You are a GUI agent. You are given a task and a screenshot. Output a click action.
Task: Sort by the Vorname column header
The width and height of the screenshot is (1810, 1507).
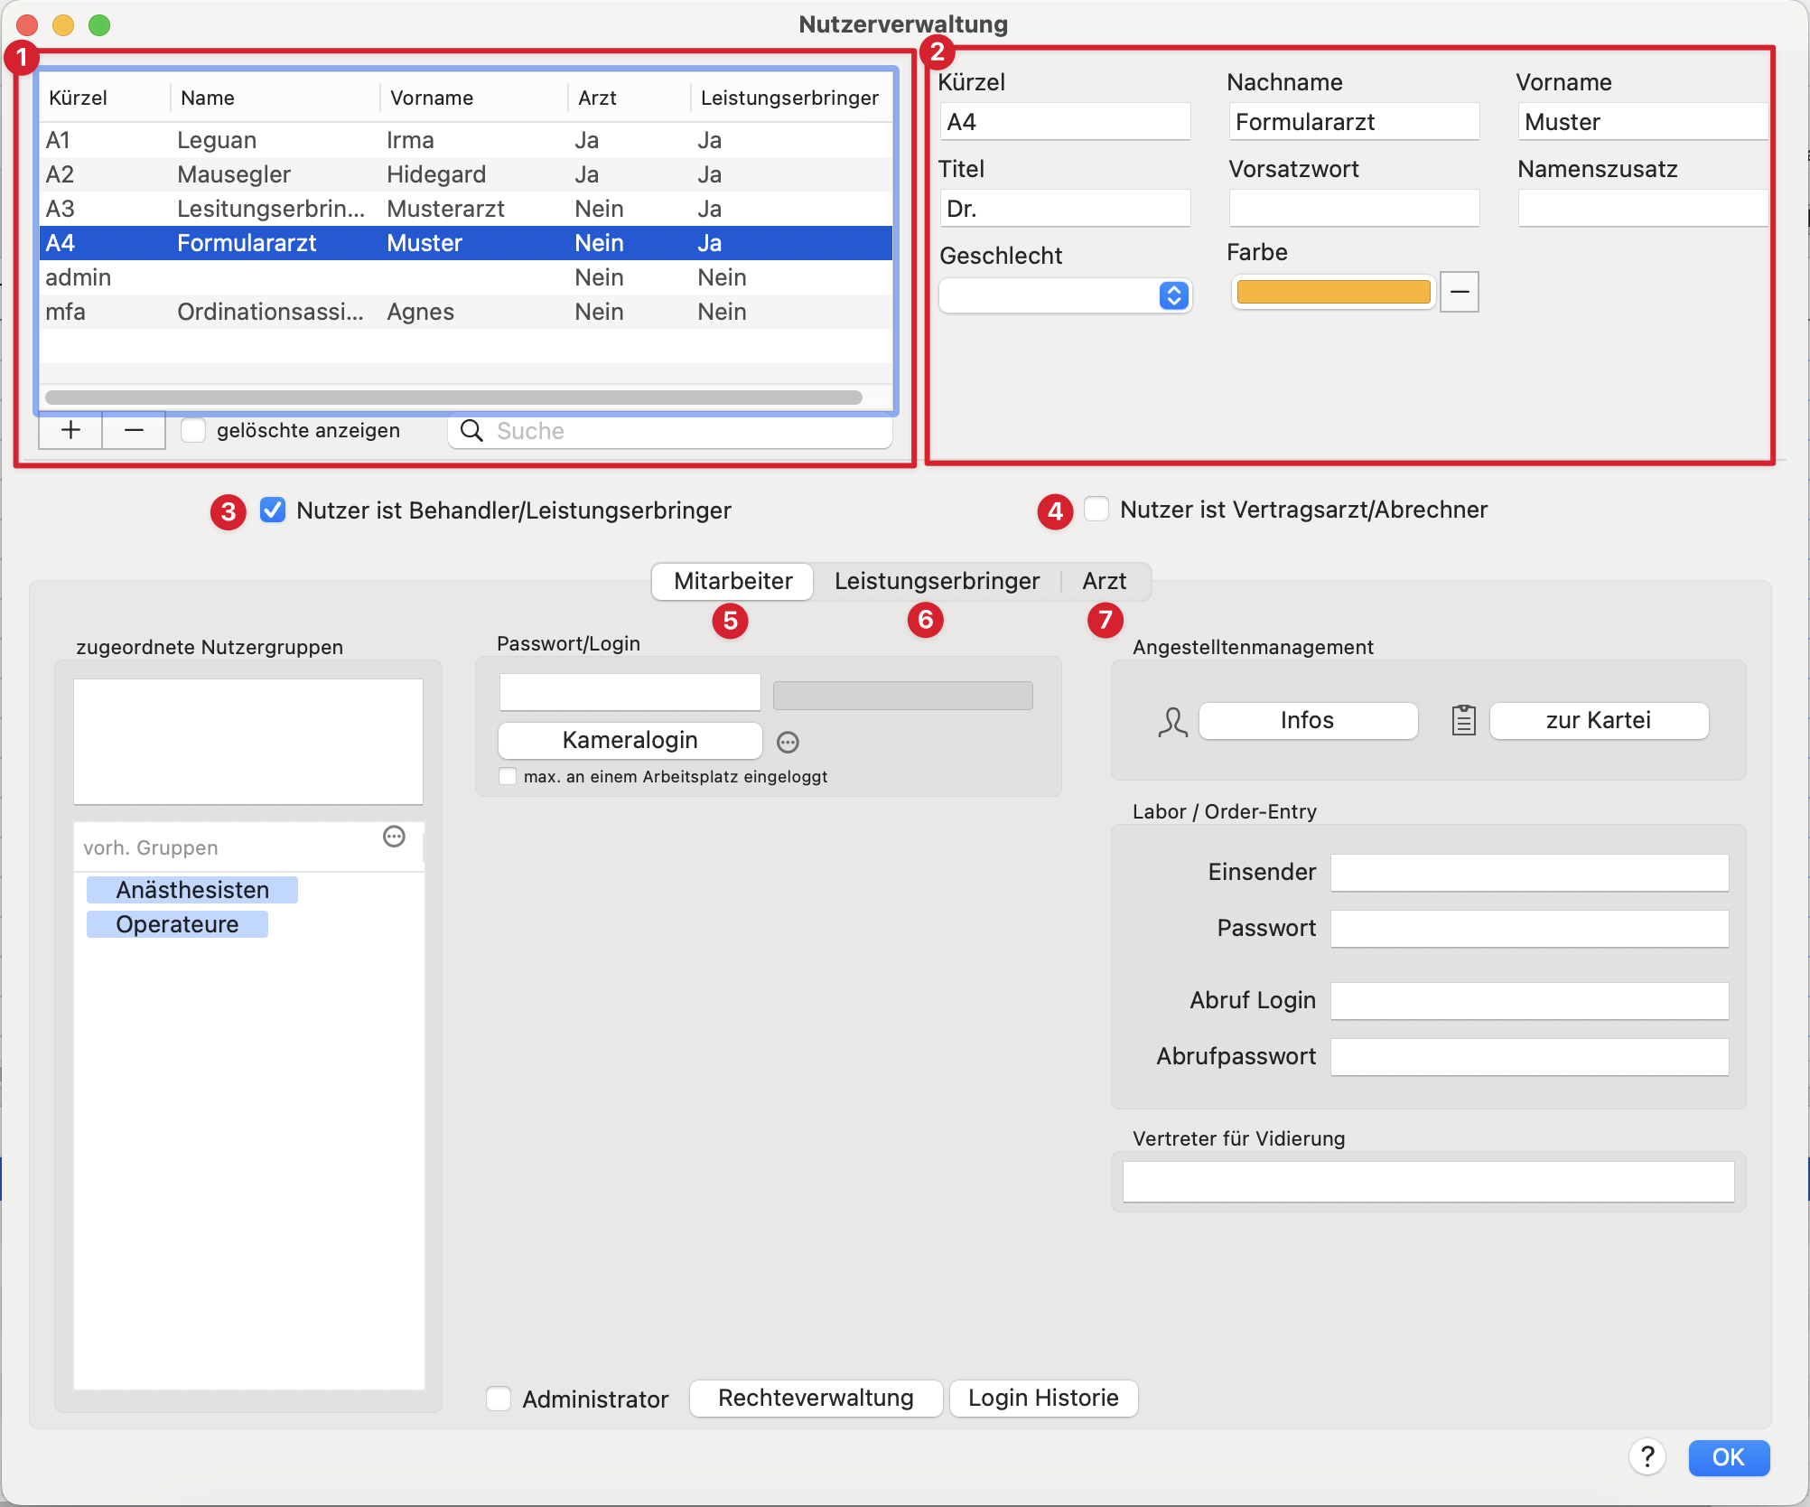tap(473, 98)
